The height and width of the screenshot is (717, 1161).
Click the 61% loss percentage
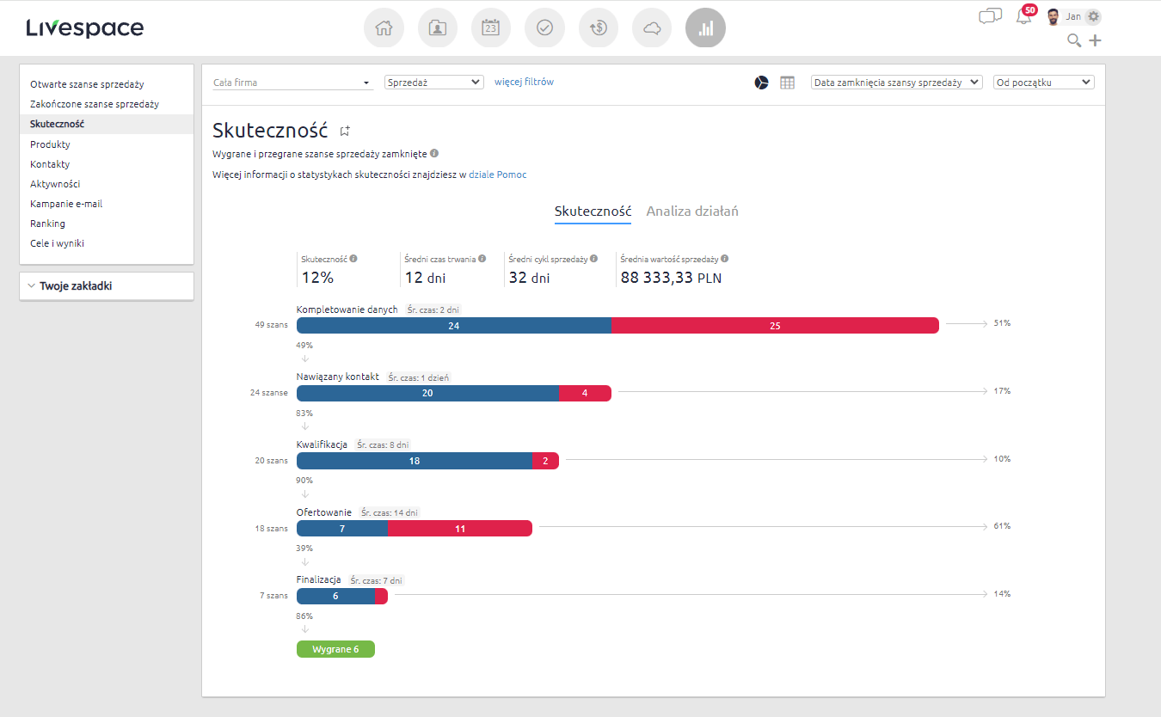[1002, 525]
